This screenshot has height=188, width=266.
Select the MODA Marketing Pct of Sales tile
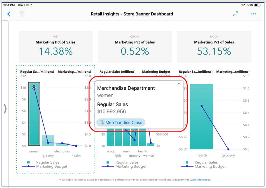[x=214, y=47]
